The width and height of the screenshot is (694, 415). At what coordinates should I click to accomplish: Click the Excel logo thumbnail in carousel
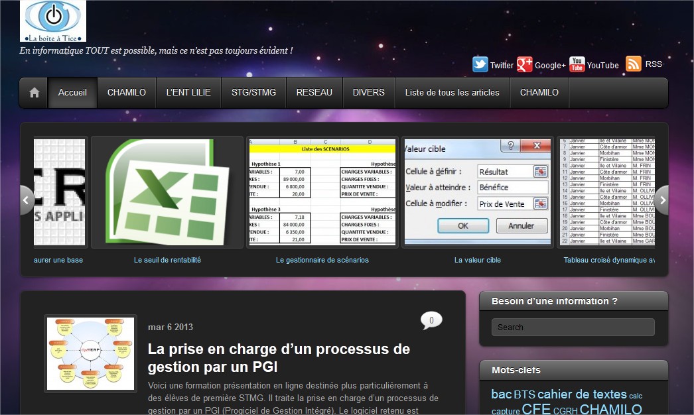click(167, 192)
